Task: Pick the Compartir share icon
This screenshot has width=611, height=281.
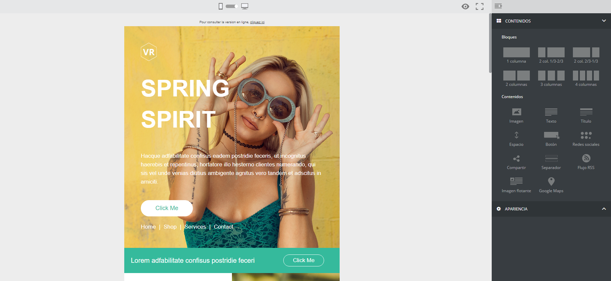Action: (x=516, y=158)
